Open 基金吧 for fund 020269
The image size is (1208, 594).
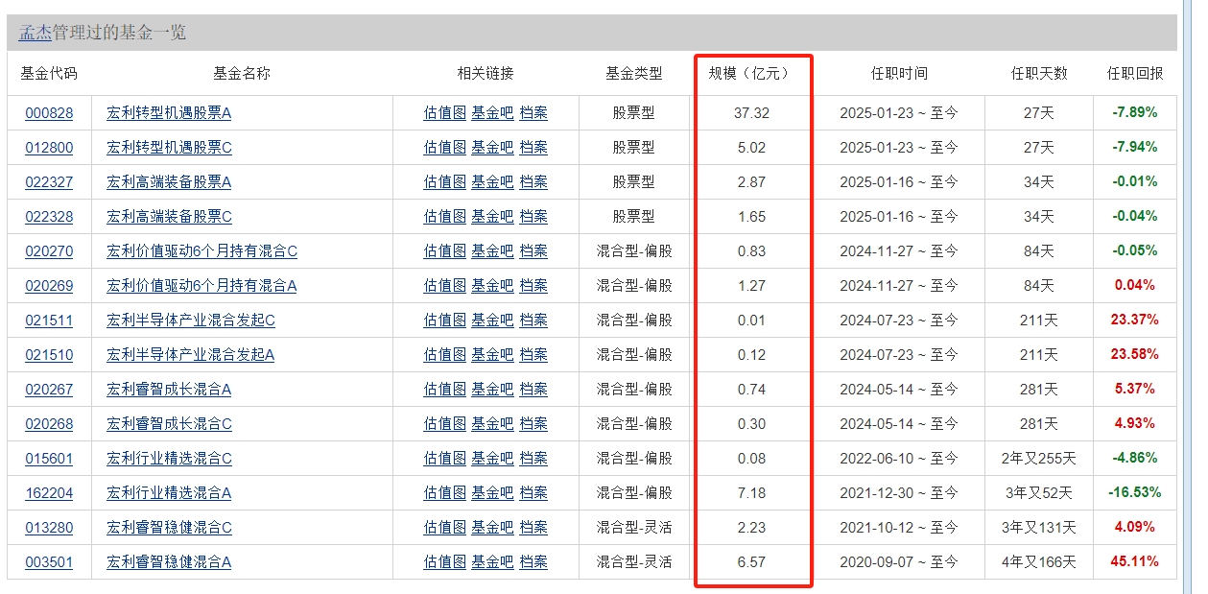pos(492,286)
